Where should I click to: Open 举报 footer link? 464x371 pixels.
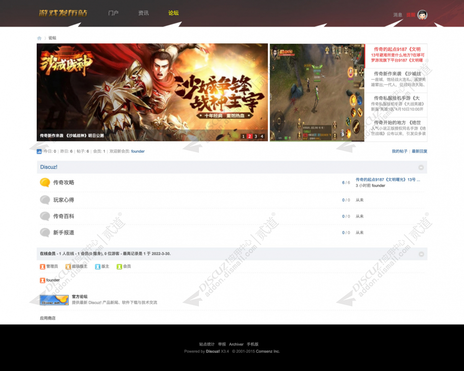pos(222,344)
